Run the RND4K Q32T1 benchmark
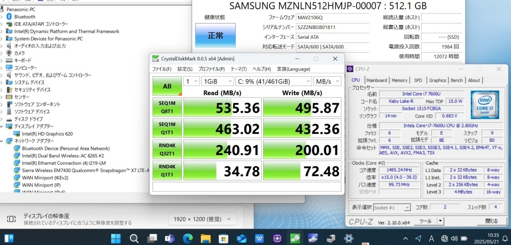 [x=167, y=149]
